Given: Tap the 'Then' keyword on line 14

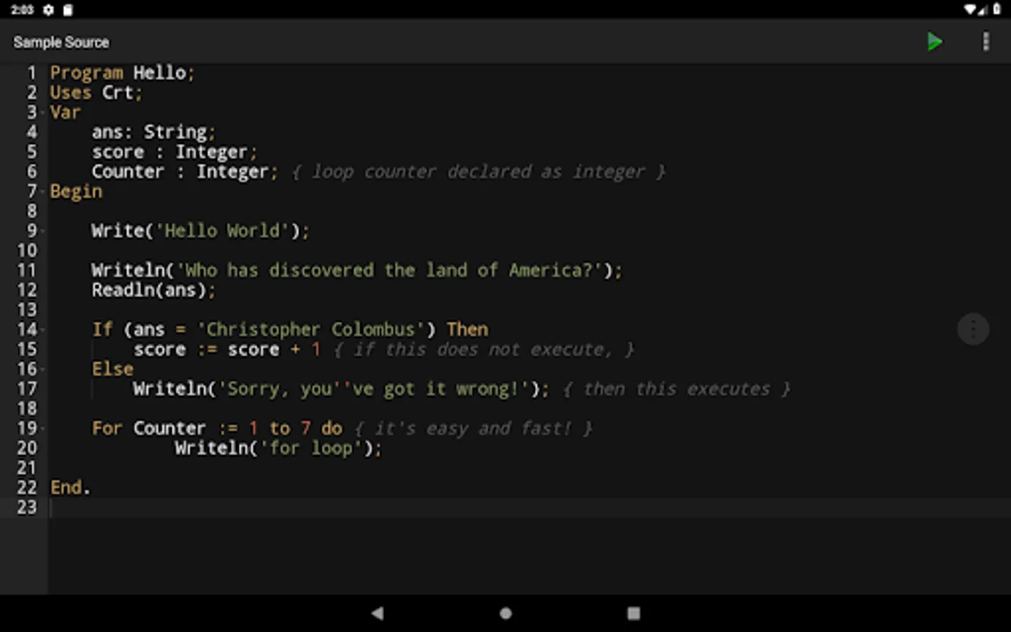Looking at the screenshot, I should point(467,329).
